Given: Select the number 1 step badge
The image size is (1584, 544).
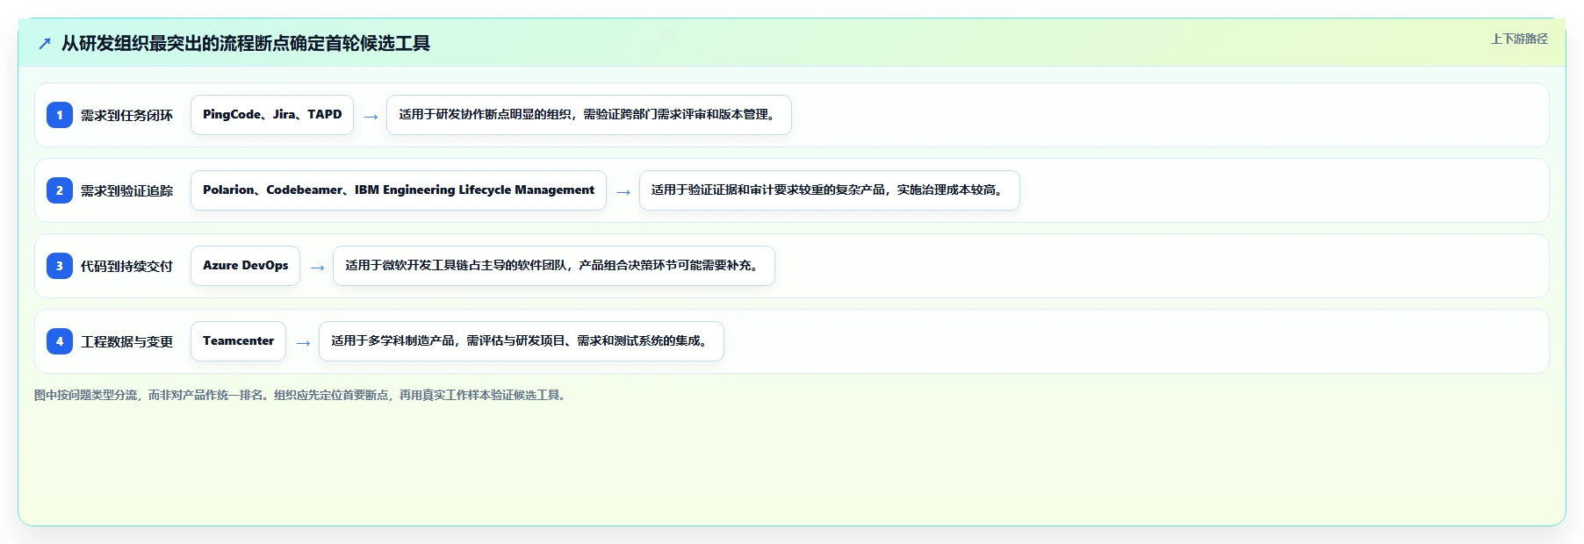Looking at the screenshot, I should (60, 115).
